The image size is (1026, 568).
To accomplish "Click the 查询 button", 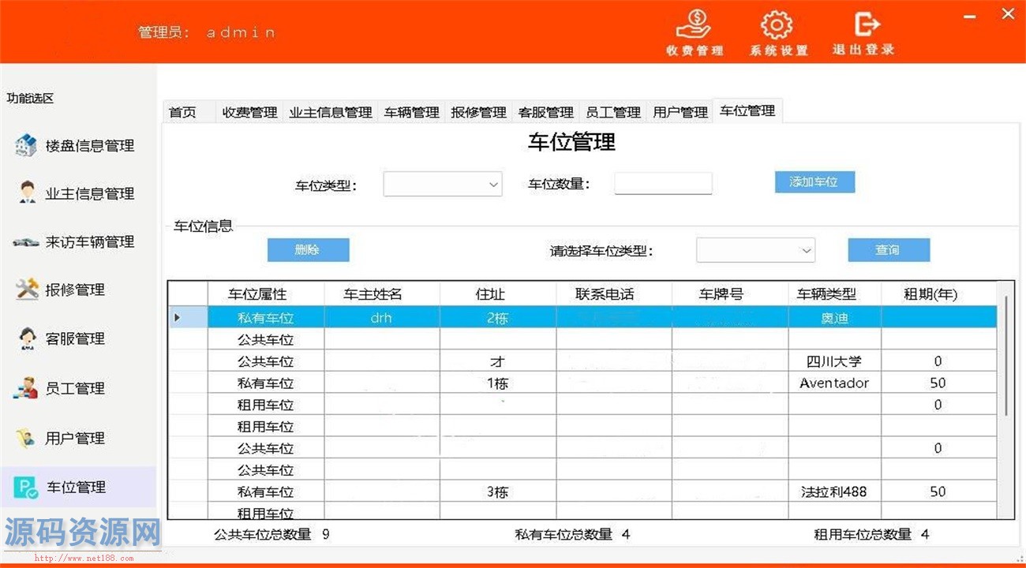I will pos(888,250).
